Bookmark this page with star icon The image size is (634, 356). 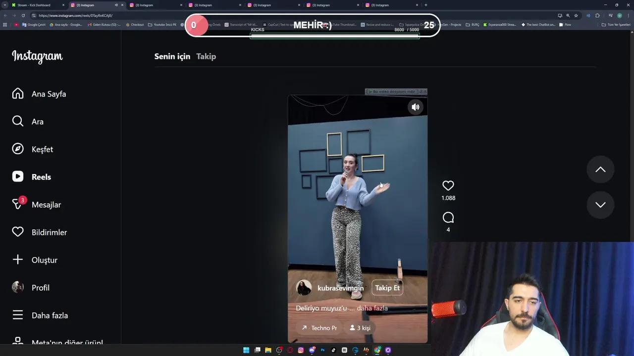tap(576, 15)
